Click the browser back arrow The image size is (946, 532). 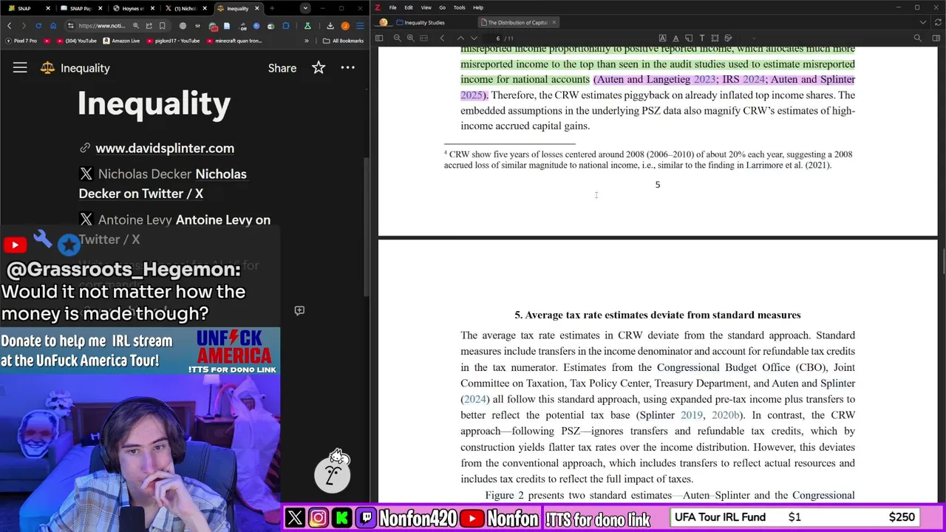(x=10, y=26)
